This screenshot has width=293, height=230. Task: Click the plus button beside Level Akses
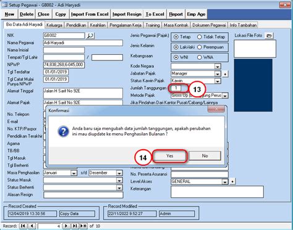(232, 181)
